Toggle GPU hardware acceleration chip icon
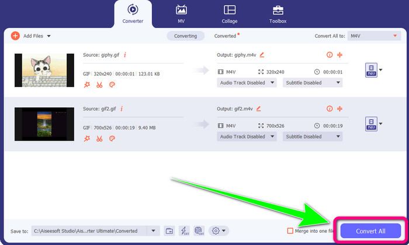 (x=199, y=230)
